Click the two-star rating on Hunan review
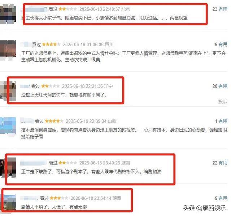Screen dimensions: 231x216 (68, 163)
